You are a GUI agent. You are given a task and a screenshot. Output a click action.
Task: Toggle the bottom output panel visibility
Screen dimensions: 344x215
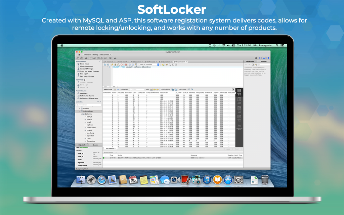click(263, 58)
